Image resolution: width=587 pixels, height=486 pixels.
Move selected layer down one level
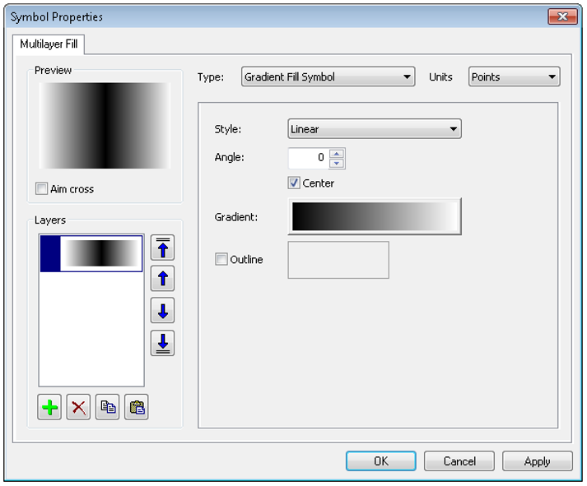(162, 311)
